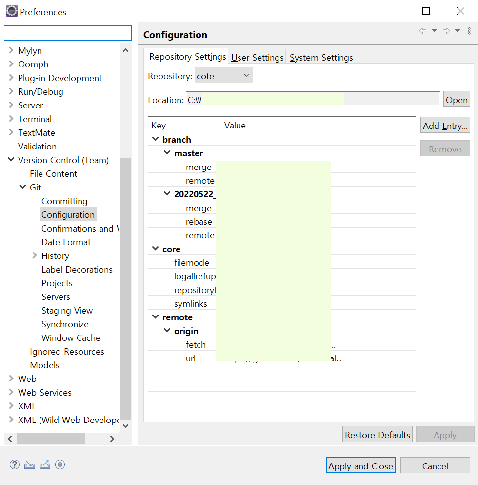The image size is (478, 485).
Task: Select Ignored Resources preference page
Action: (67, 351)
